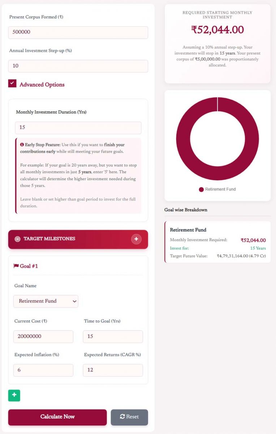The width and height of the screenshot is (276, 434).
Task: Click the Present Corpus Formed input field
Action: 78,32
